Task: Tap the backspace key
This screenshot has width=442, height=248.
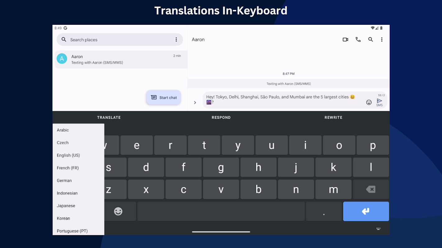Action: (371, 189)
